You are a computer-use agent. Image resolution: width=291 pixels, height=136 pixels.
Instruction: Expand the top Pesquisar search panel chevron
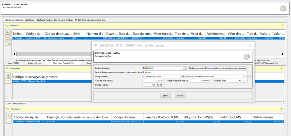(282, 25)
